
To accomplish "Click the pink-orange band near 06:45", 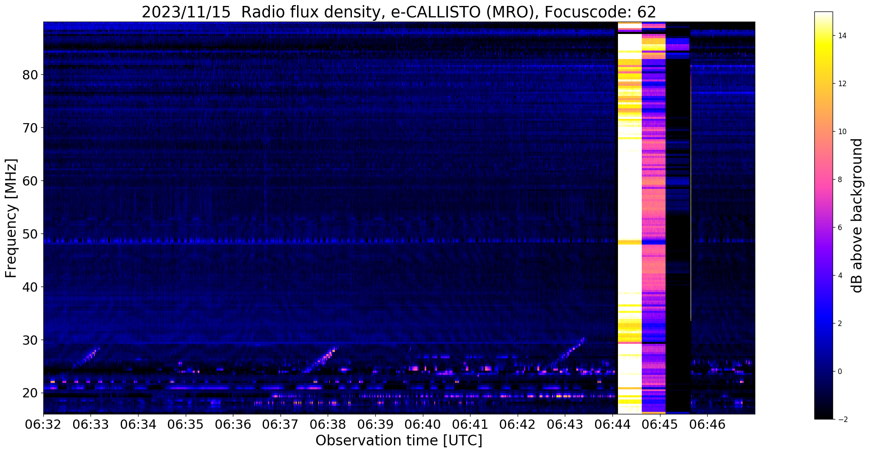I will click(x=654, y=218).
